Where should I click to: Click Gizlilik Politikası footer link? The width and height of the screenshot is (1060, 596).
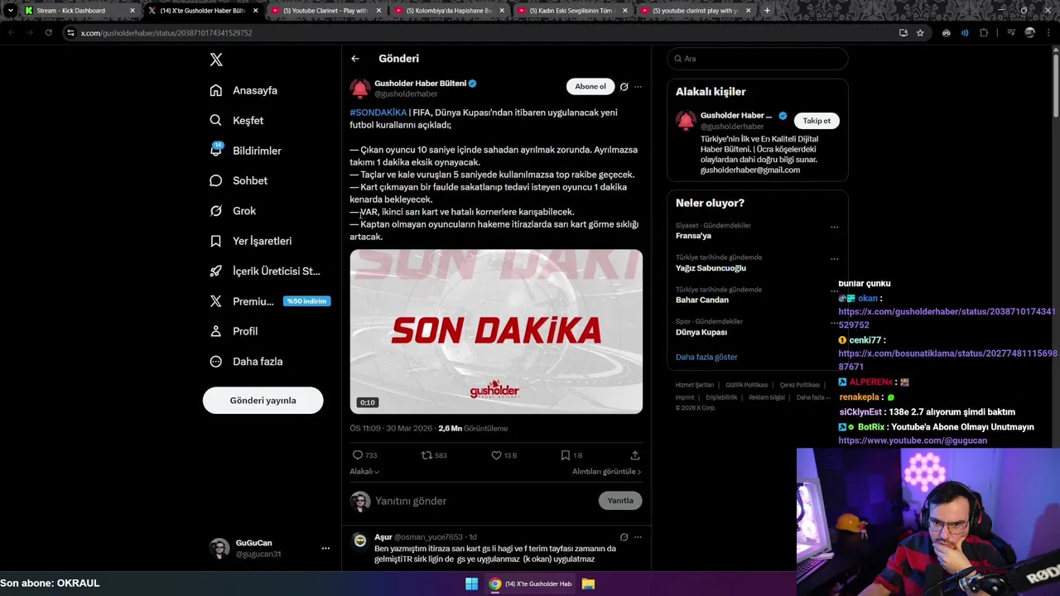point(747,385)
